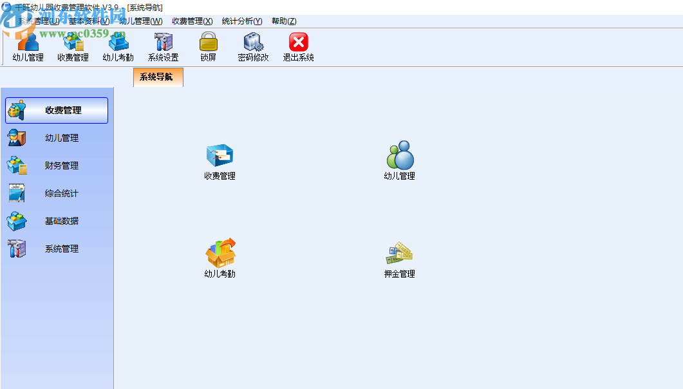
Task: Click the 收费管理 toolbar icon
Action: (73, 47)
